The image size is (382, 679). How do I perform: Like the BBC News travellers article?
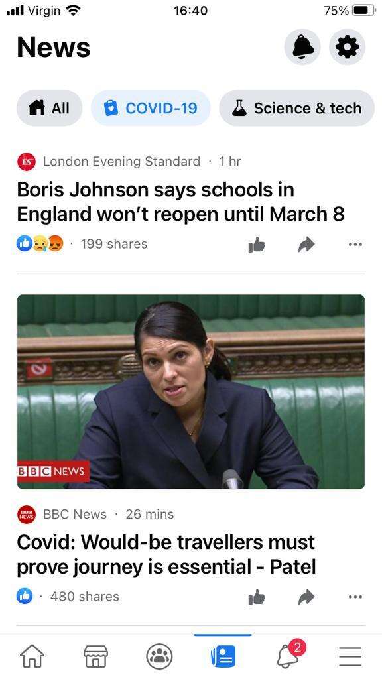click(257, 597)
